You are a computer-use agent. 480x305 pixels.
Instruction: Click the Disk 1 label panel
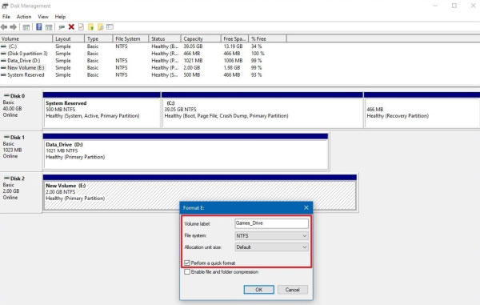click(21, 150)
